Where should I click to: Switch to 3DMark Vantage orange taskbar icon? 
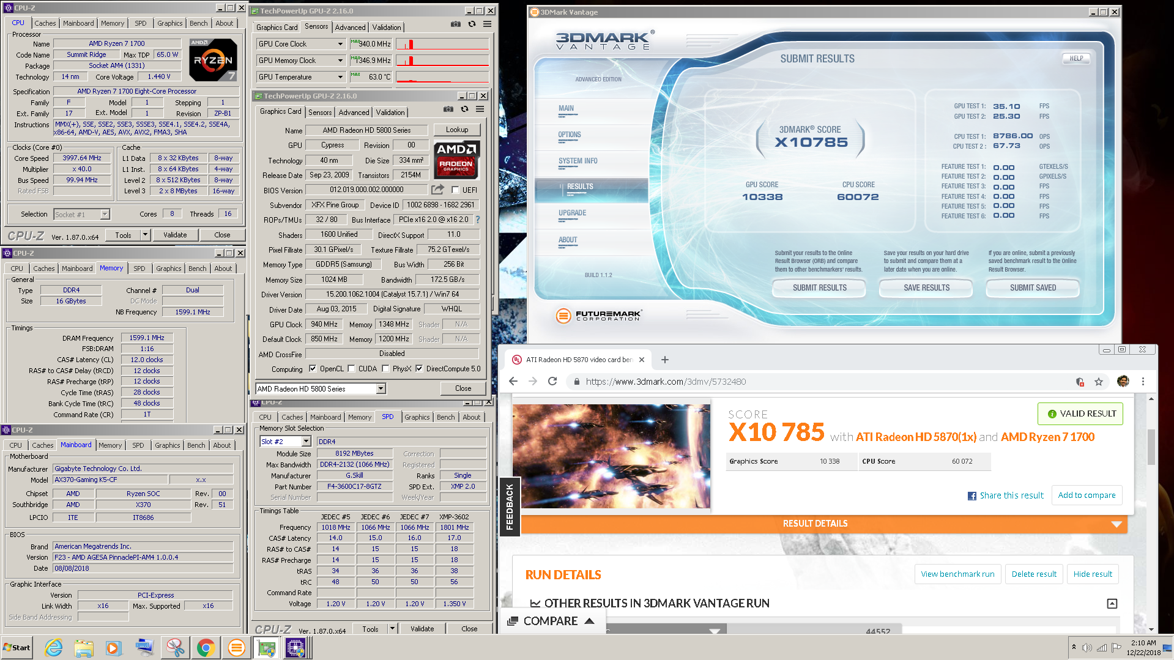tap(236, 647)
